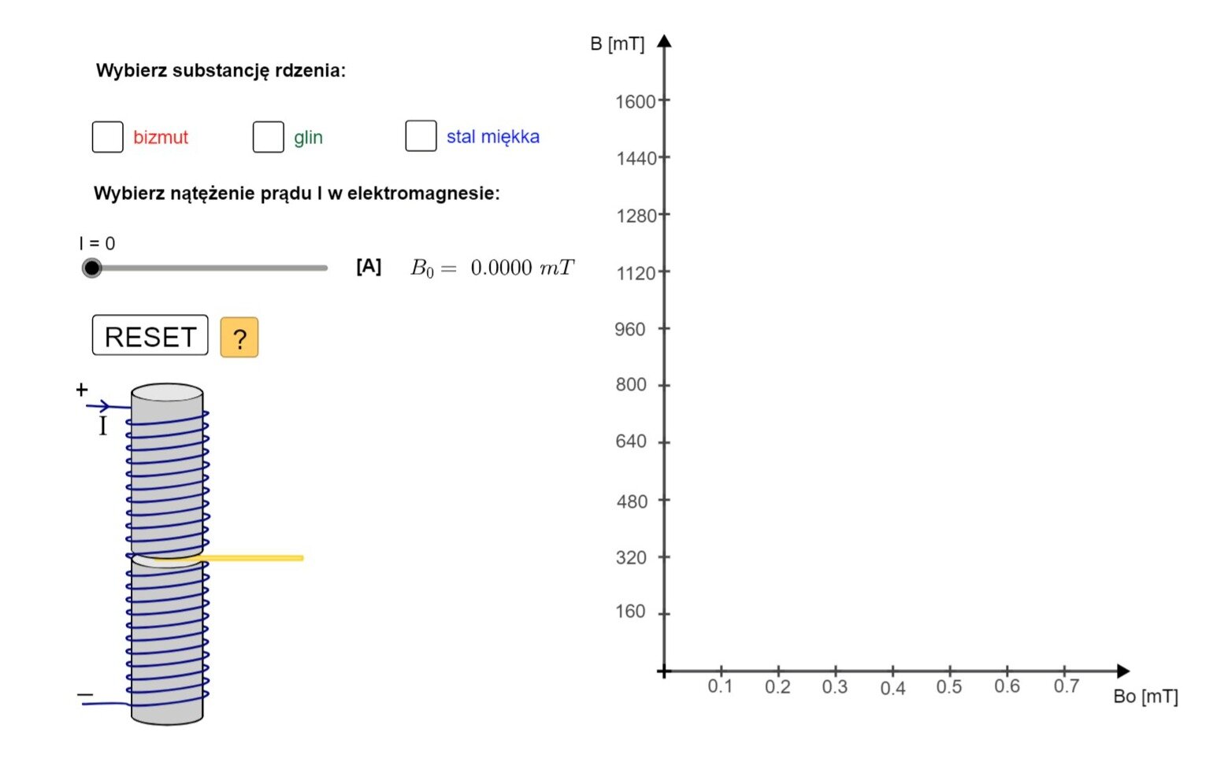Click the plus terminal sign of the coil
This screenshot has height=758, width=1213.
[x=82, y=390]
